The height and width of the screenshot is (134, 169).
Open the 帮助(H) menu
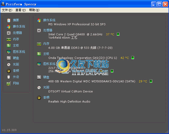(x=34, y=10)
